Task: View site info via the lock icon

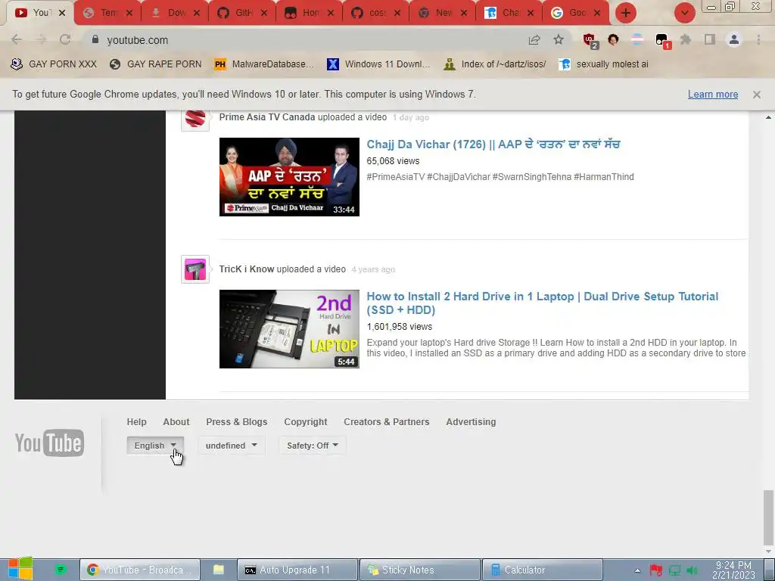Action: point(95,39)
